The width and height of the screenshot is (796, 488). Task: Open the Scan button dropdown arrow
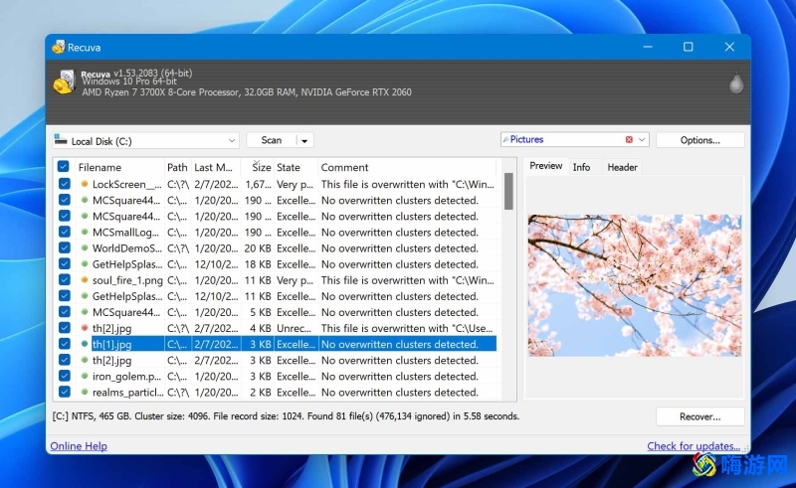[304, 140]
